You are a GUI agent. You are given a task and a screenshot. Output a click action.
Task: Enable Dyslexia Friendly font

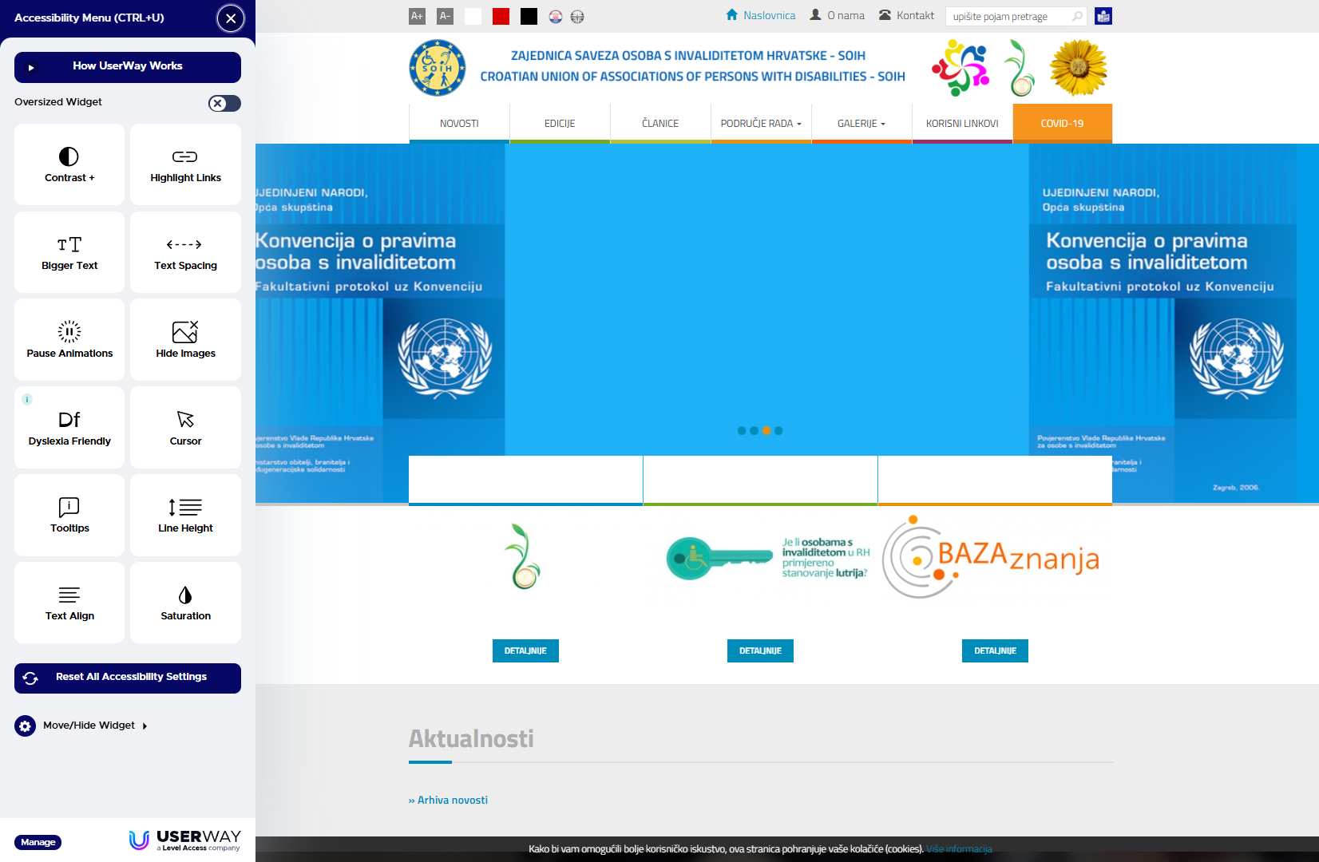tap(69, 428)
